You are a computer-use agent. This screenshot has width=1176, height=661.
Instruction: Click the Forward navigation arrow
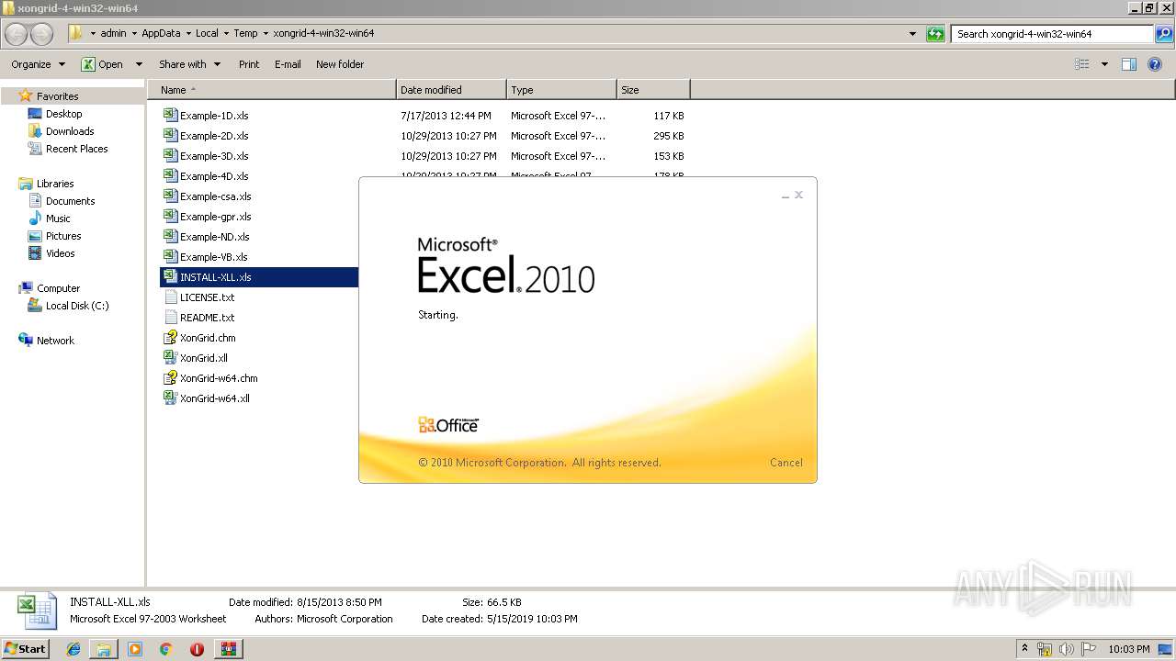(42, 34)
